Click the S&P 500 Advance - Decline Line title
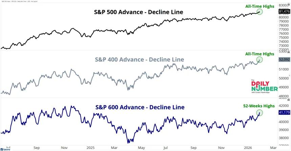The height and width of the screenshot is (151, 291). 139,12
